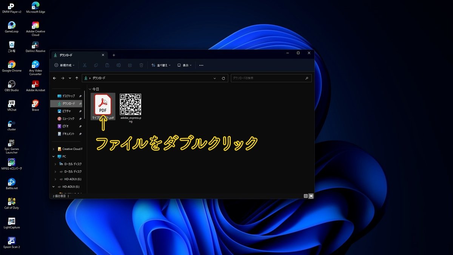Select the Google Chrome desktop icon

click(12, 66)
